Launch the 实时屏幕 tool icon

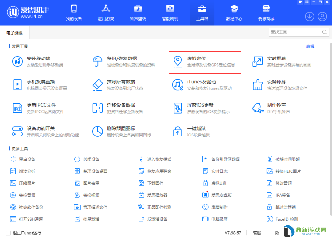(x=258, y=62)
